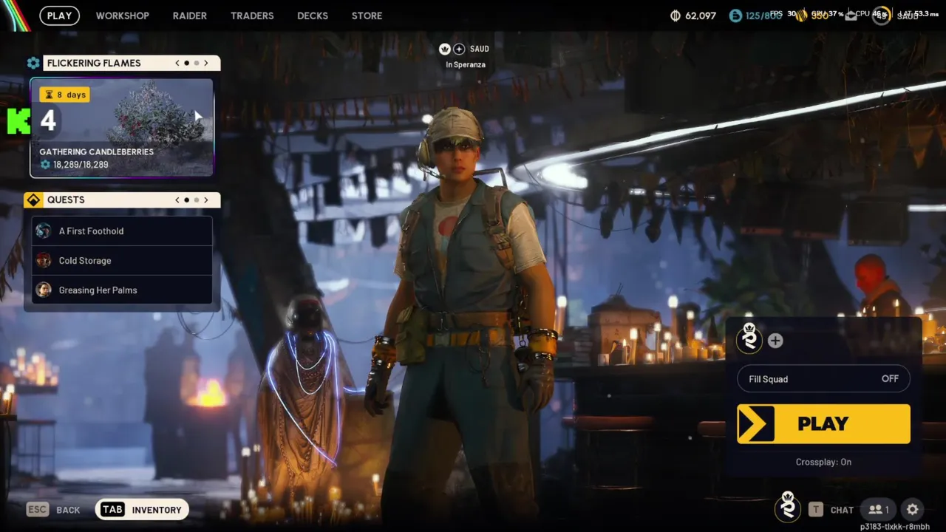Click the player avatar in the bottom bar
946x532 pixels.
pos(788,507)
